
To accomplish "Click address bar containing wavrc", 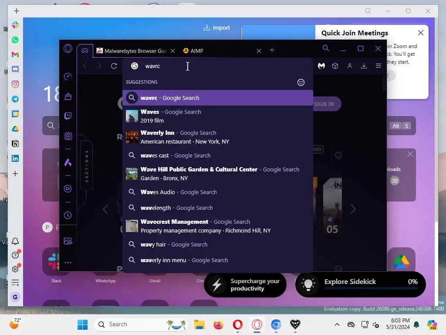I will click(x=218, y=66).
